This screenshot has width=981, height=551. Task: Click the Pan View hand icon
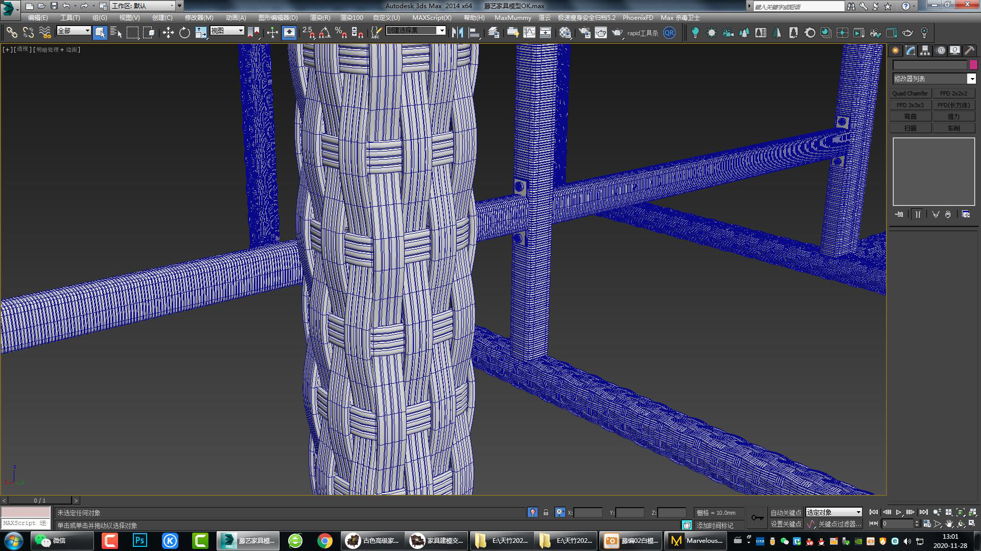pyautogui.click(x=949, y=524)
